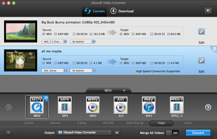Image resolution: width=217 pixels, height=139 pixels.
Task: Click the 69.0 MB target size value
Action: (175, 34)
